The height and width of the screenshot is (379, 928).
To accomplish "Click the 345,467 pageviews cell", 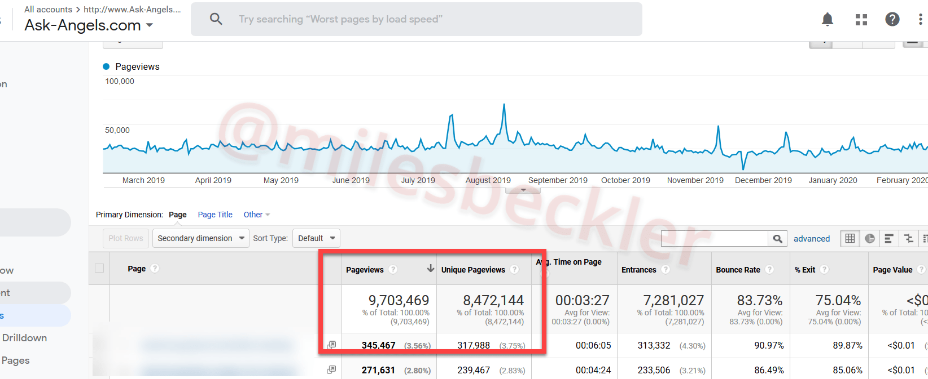I will tap(378, 345).
